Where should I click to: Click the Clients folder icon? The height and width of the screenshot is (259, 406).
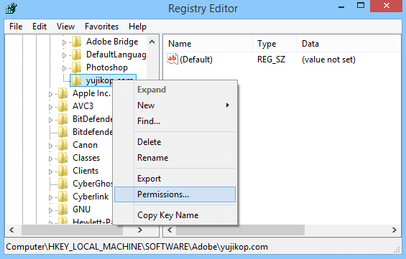pos(63,171)
